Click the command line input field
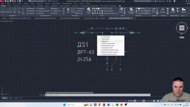This screenshot has width=190, height=107. coord(98,95)
